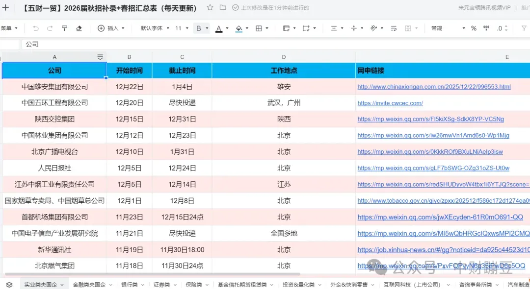Click the filter funnel icon
Screen dimensions: 530x289
[x=524, y=28]
